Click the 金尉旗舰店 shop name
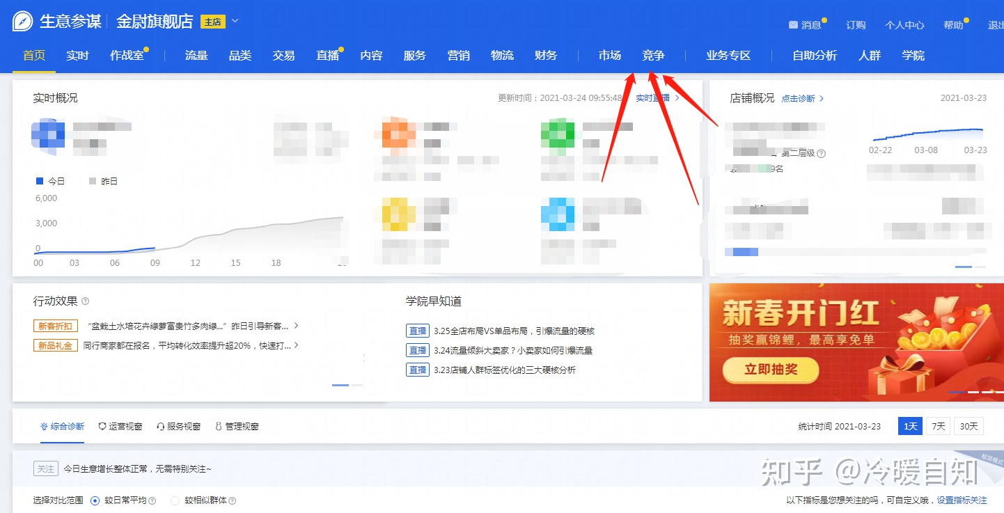1004x513 pixels. click(155, 22)
